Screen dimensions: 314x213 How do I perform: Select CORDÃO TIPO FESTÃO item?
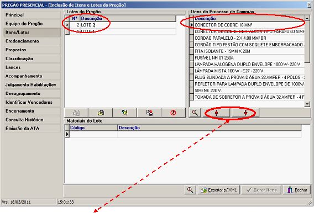pyautogui.click(x=249, y=45)
